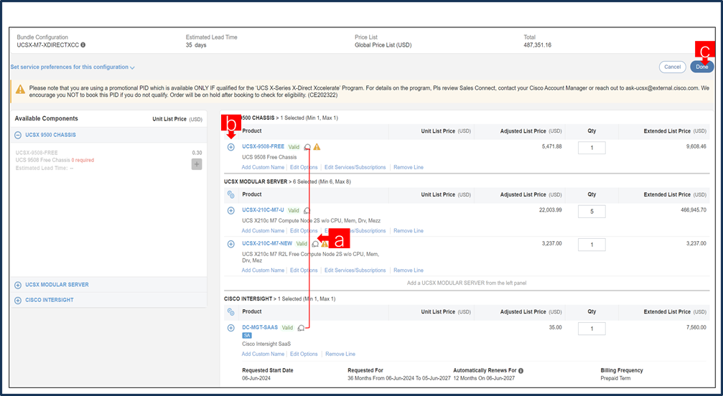Image resolution: width=723 pixels, height=396 pixels.
Task: Edit Options for UCSX-9508-FREE
Action: tap(304, 167)
